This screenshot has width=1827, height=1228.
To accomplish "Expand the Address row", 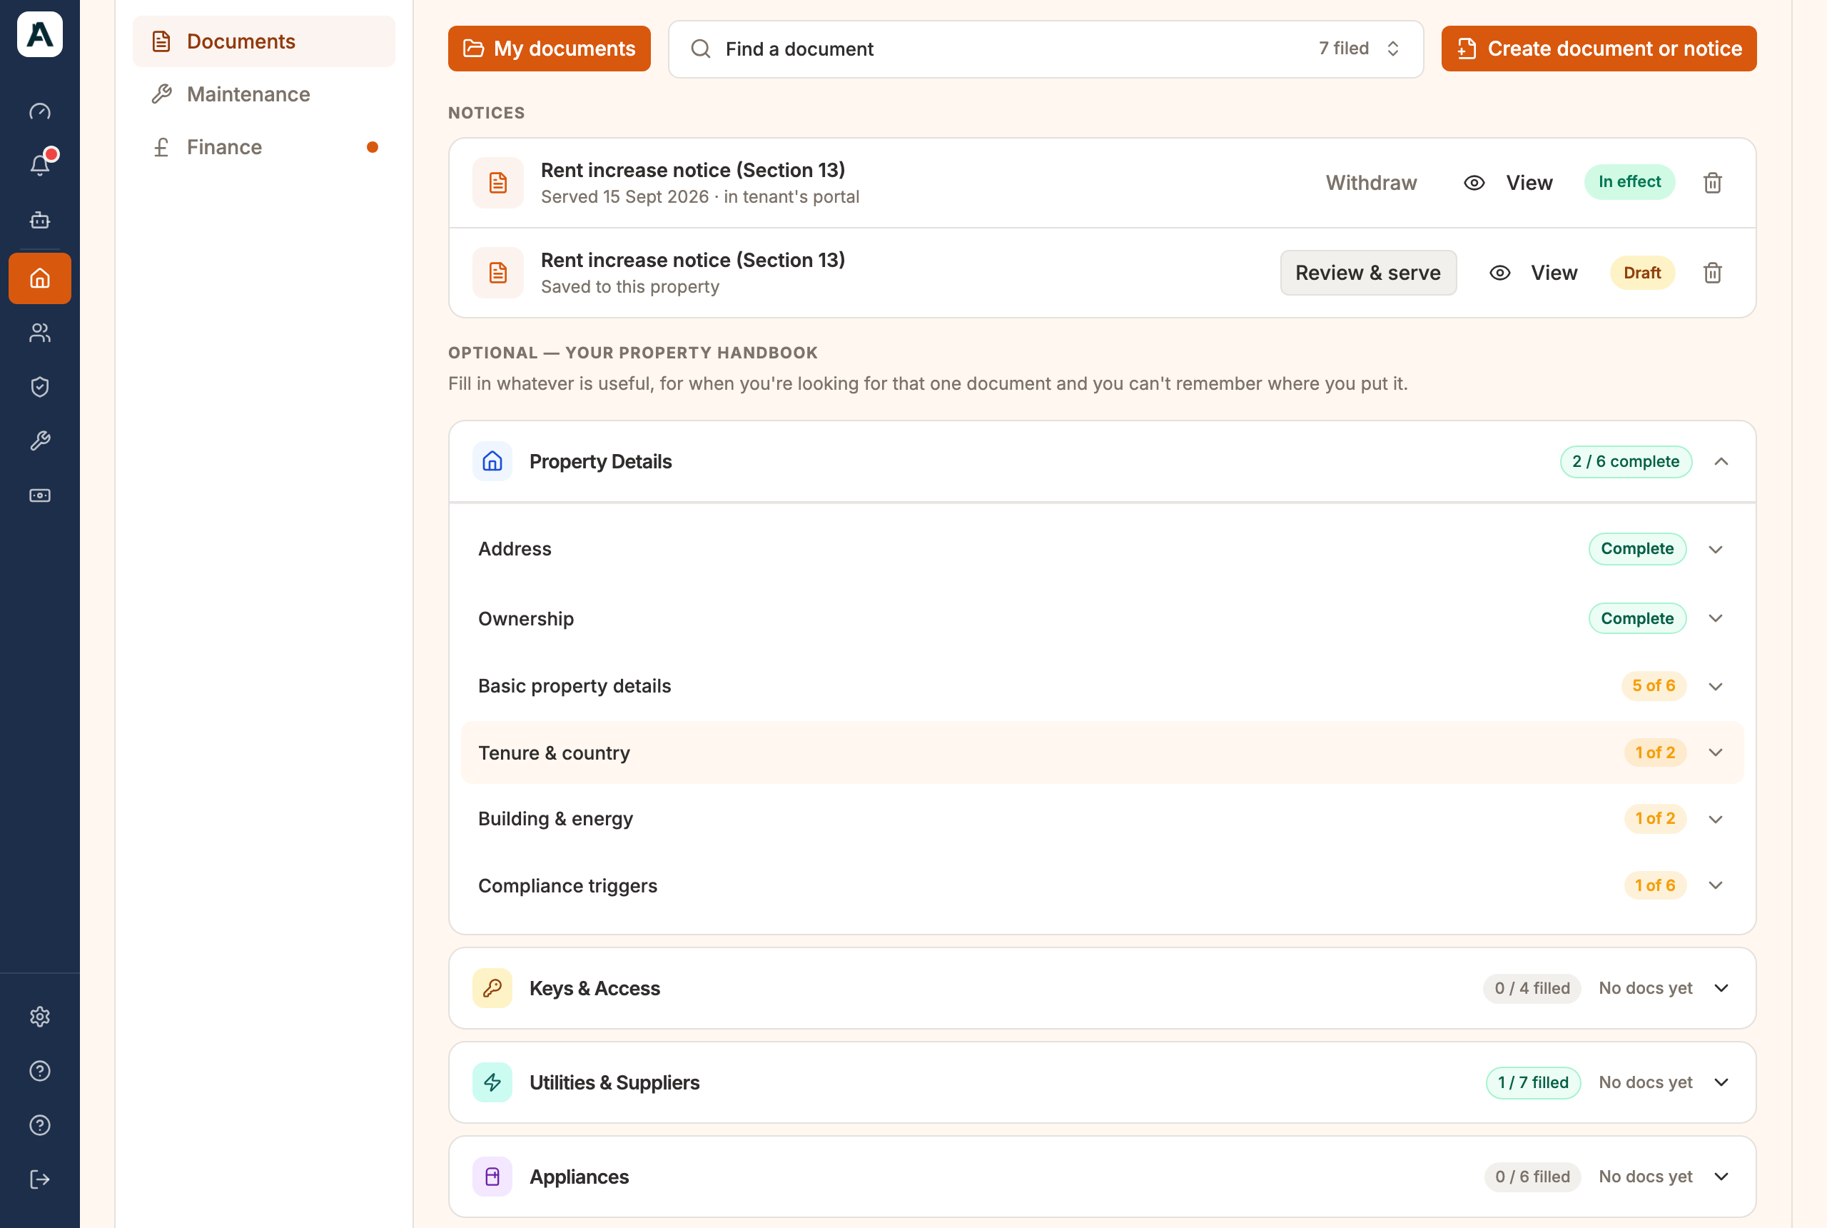I will click(x=1715, y=549).
